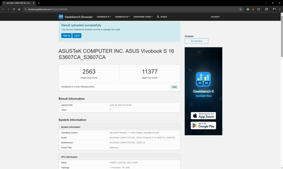Open the browser three-dot menu
Screen dimensions: 283x169
280,9
